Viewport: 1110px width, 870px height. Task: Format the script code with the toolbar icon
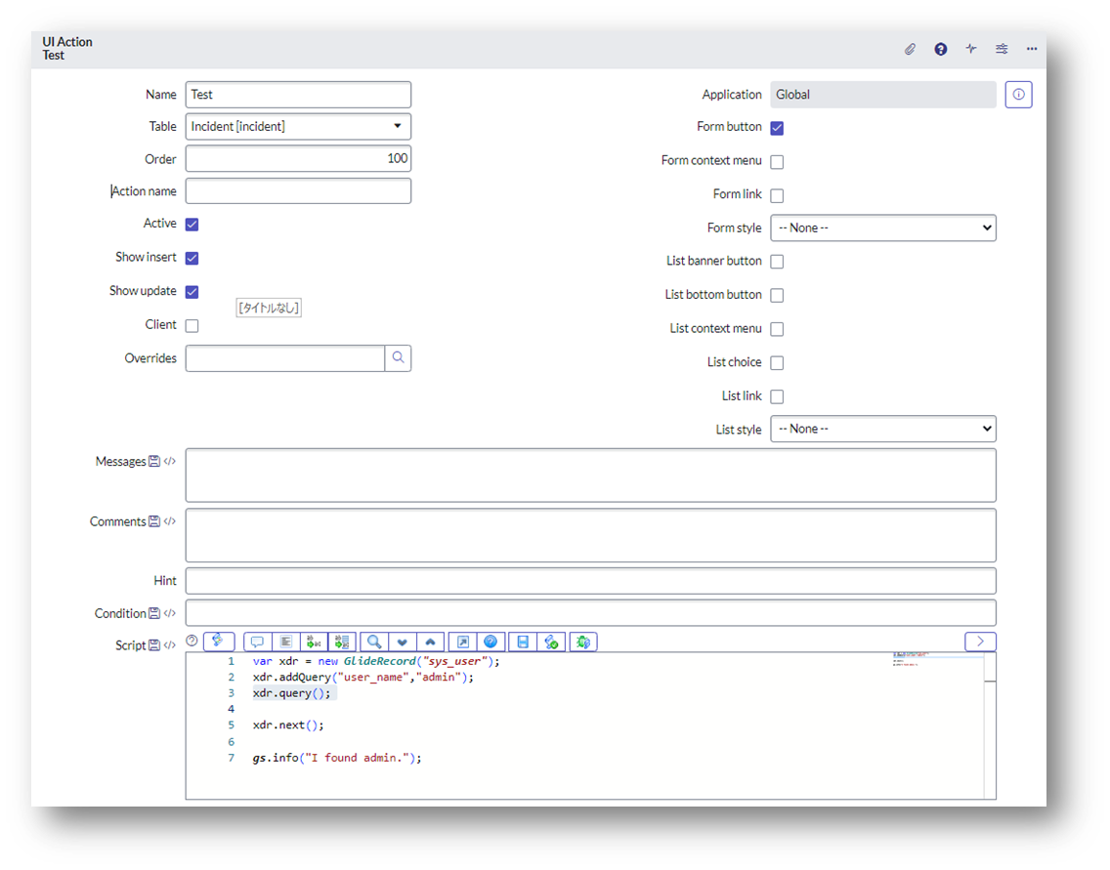coord(219,642)
